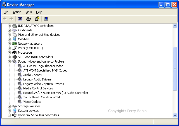Select the System devices category label
The height and width of the screenshot is (126, 179).
28,111
